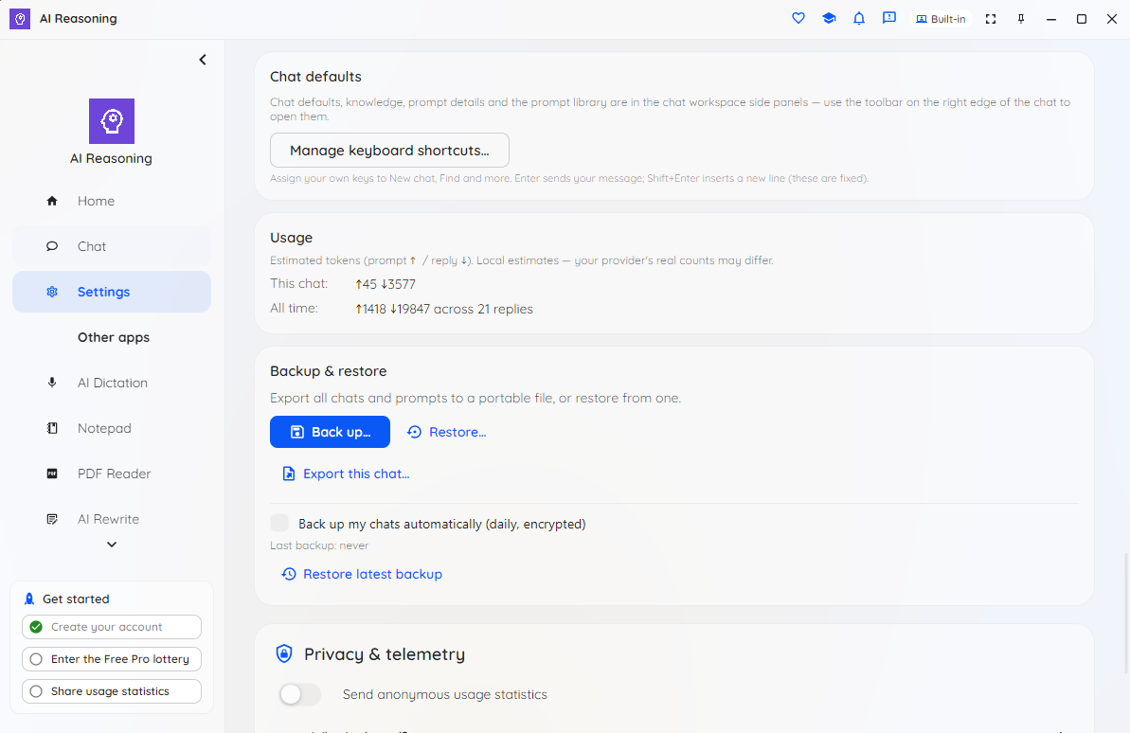This screenshot has width=1130, height=733.
Task: Click the file export icon beside Export this chat
Action: [x=288, y=474]
